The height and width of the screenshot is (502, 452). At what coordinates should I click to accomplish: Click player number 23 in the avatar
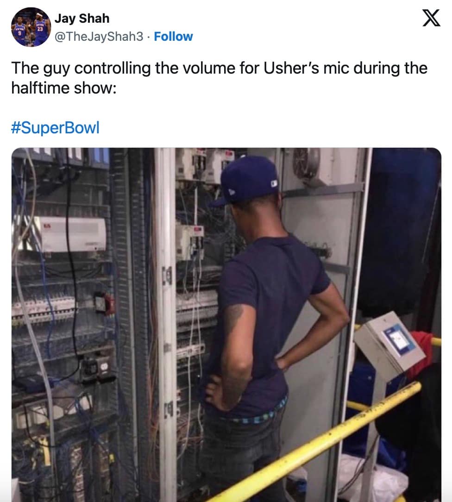point(41,29)
